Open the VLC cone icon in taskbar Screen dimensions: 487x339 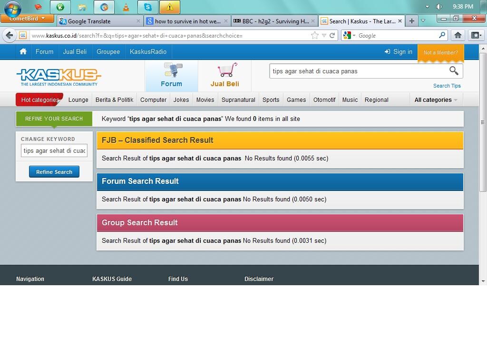coord(126,7)
